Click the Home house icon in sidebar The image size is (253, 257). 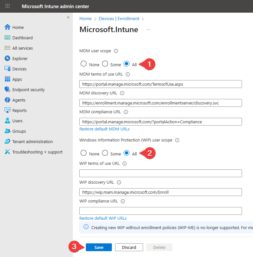pyautogui.click(x=7, y=27)
